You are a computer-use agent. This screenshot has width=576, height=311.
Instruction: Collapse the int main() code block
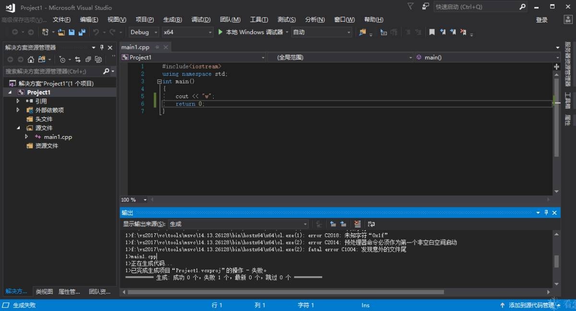click(159, 81)
